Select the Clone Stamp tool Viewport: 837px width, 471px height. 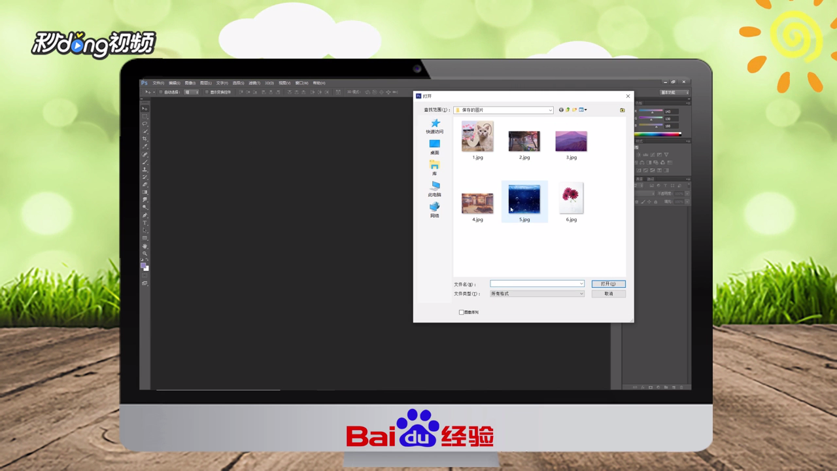pyautogui.click(x=145, y=170)
